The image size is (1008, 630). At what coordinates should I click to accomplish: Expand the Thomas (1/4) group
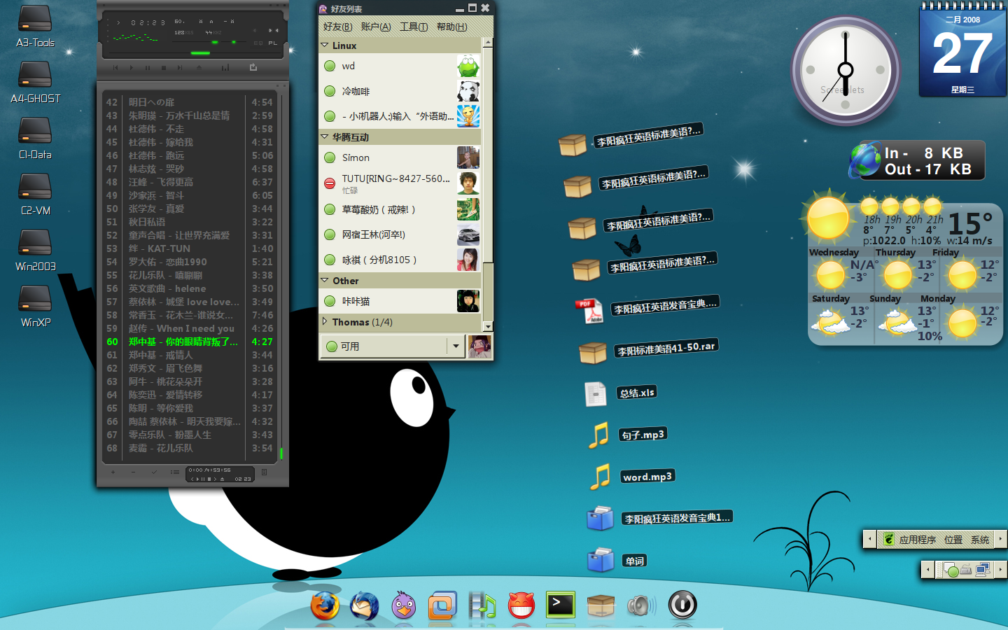(324, 322)
